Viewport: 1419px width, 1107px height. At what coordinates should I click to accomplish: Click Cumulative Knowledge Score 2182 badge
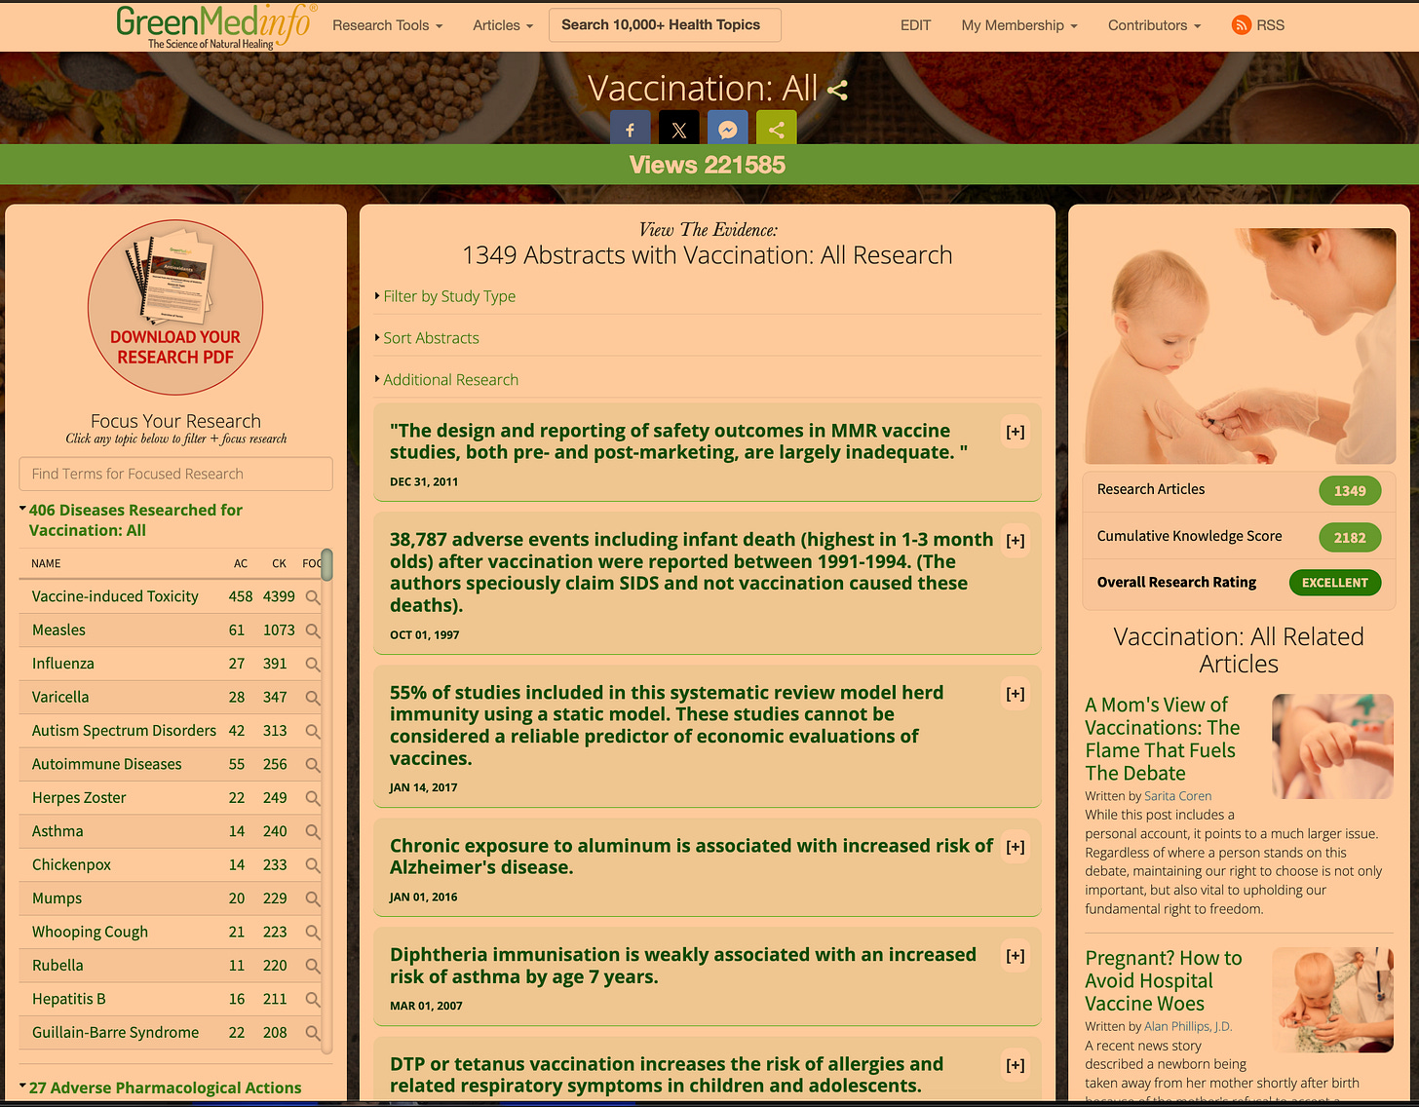pyautogui.click(x=1350, y=538)
